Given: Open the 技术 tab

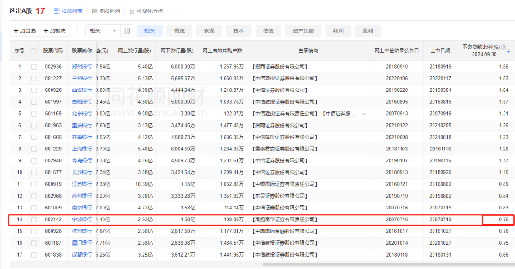Looking at the screenshot, I should [x=238, y=31].
